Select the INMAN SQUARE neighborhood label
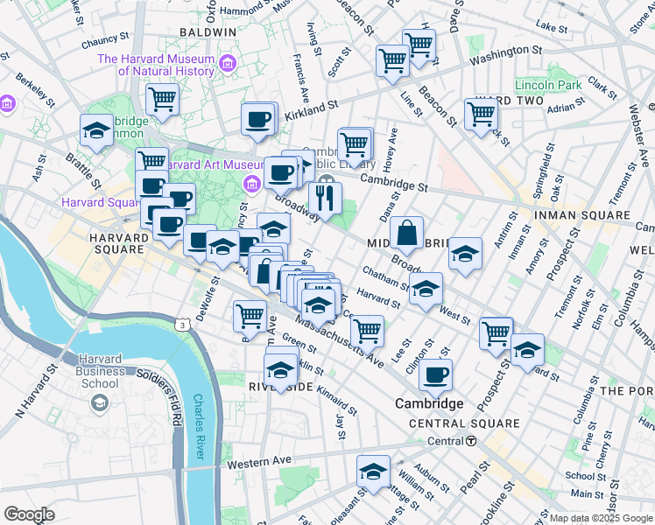Screen dimensions: 655x525 pos(582,215)
